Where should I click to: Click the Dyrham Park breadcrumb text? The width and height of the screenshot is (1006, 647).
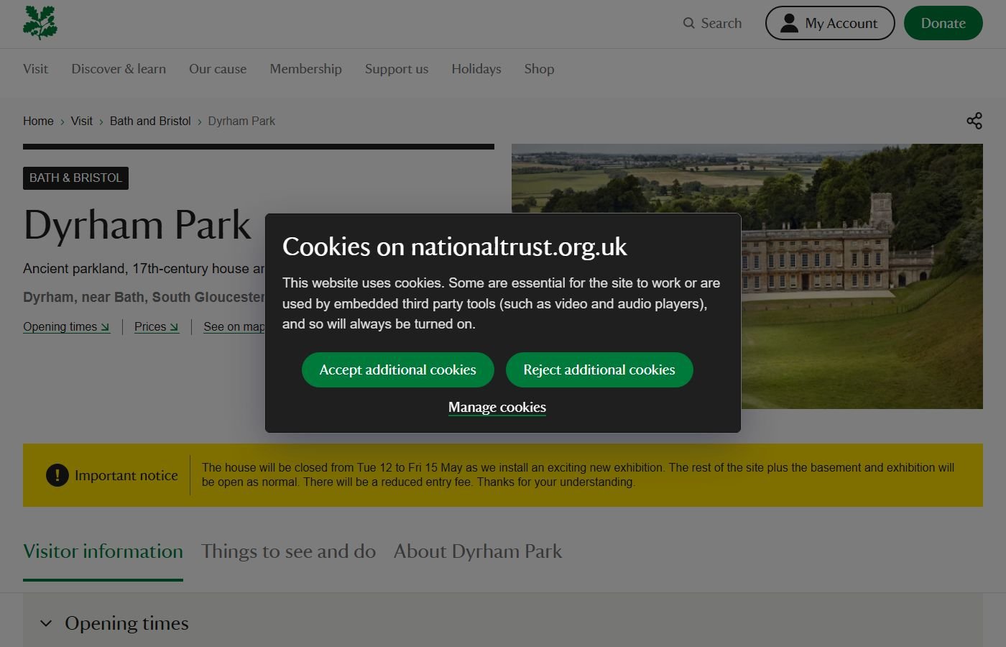(241, 121)
